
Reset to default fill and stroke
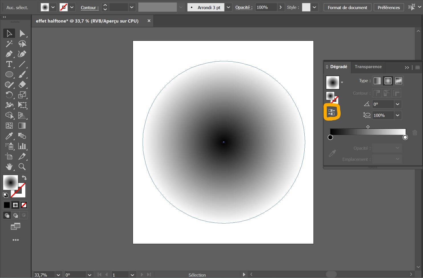(x=5, y=195)
